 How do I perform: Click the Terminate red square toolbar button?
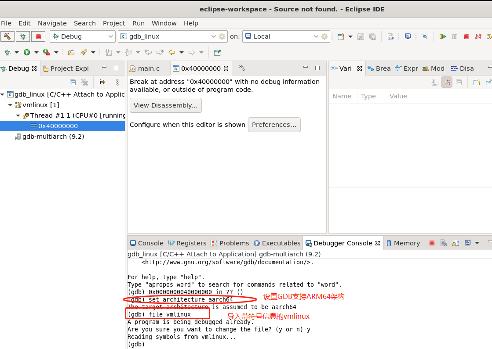click(x=466, y=36)
